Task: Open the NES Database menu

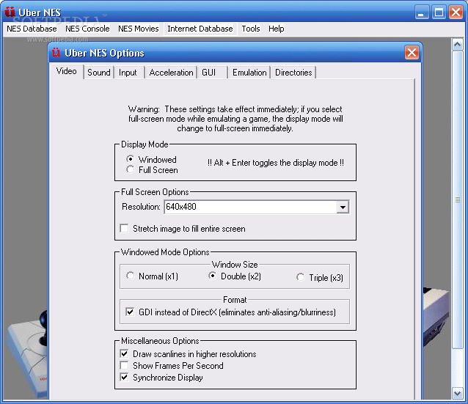Action: [x=32, y=29]
